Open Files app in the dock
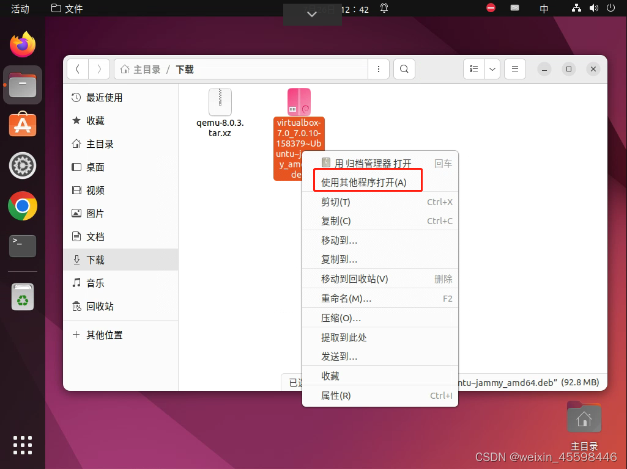The width and height of the screenshot is (627, 469). (23, 85)
